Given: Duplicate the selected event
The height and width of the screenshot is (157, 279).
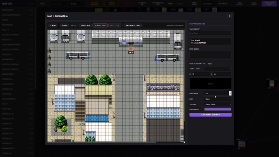Looking at the screenshot, I should pyautogui.click(x=86, y=25).
